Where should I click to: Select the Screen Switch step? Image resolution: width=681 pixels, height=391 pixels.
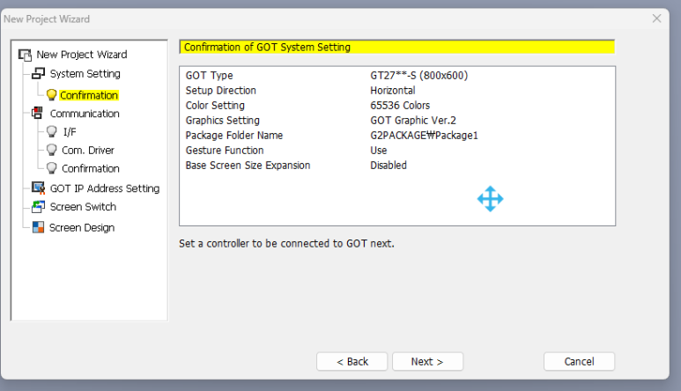click(83, 207)
